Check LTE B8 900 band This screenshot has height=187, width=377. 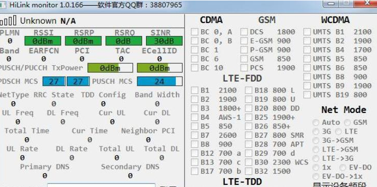(x=194, y=144)
